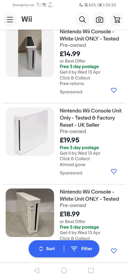Select the £18.99 price text
The height and width of the screenshot is (278, 128).
tap(70, 214)
